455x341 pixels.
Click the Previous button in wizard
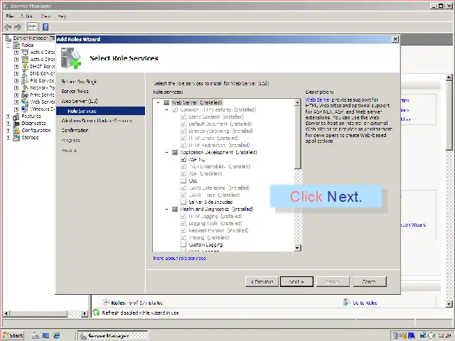coord(262,281)
